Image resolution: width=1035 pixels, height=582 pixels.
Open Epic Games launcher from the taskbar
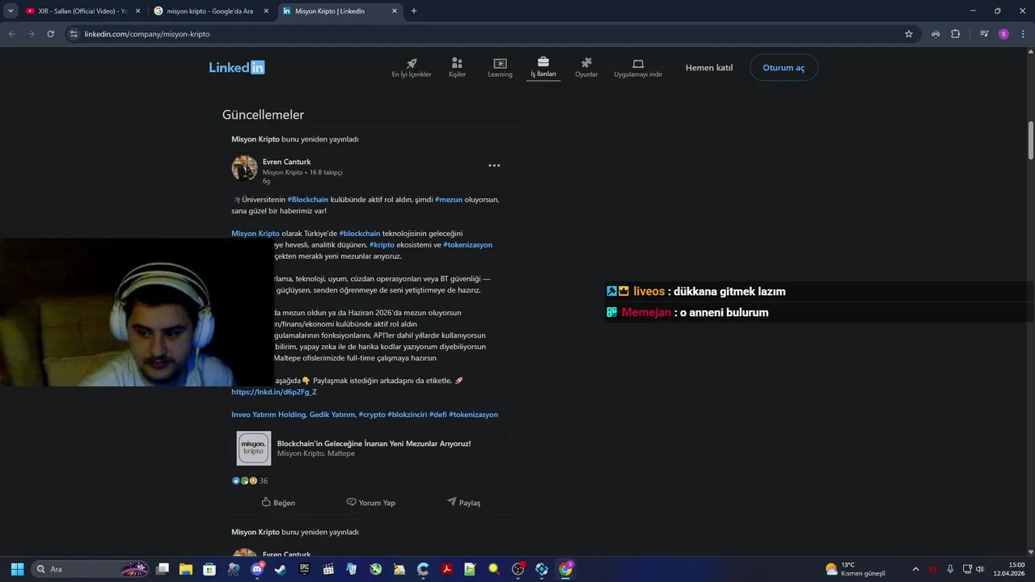[x=304, y=569]
